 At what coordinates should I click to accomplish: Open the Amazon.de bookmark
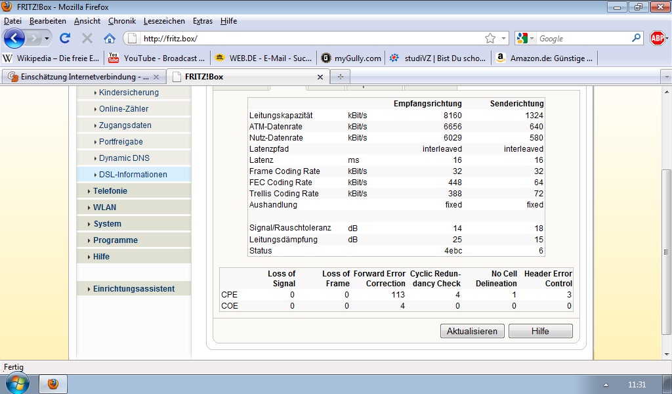(x=545, y=58)
